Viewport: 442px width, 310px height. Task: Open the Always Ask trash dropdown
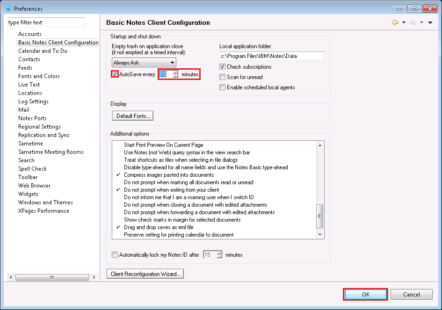[x=144, y=63]
